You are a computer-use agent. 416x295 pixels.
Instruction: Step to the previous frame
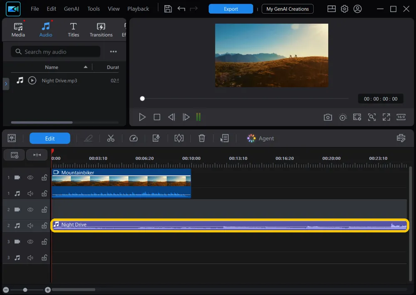tap(171, 117)
